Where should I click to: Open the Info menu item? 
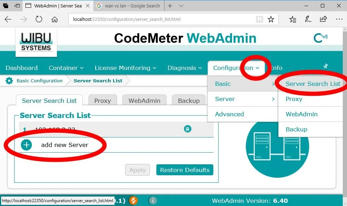pyautogui.click(x=277, y=68)
